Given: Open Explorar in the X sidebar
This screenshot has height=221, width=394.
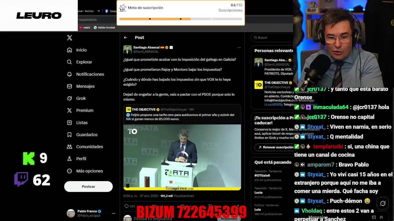Looking at the screenshot, I should (x=80, y=62).
